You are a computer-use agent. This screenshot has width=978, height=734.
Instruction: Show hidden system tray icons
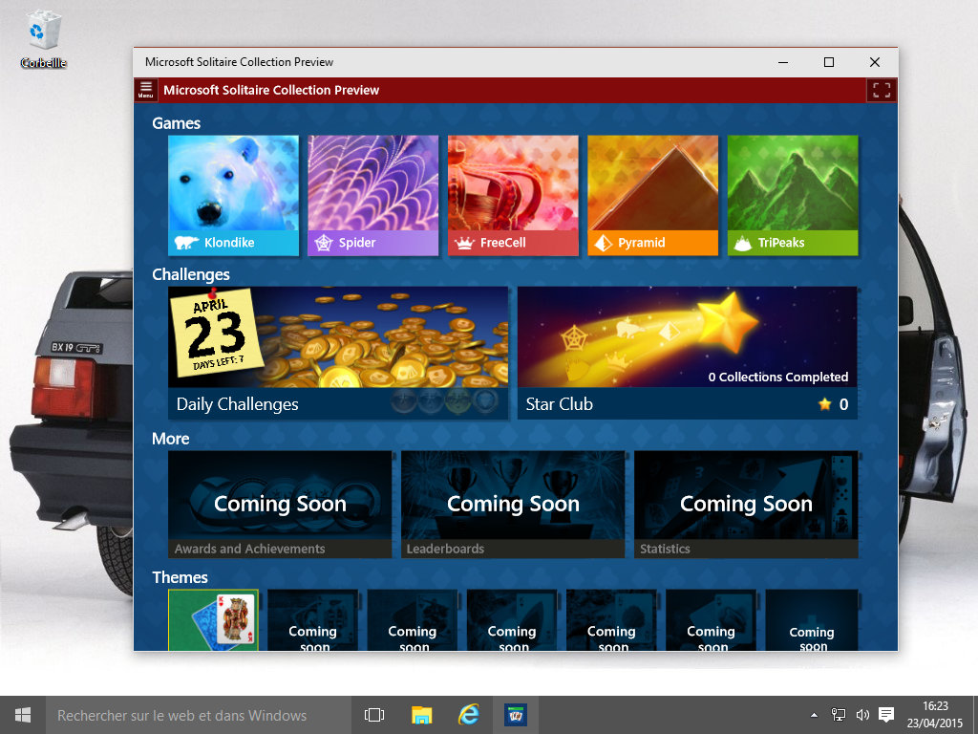point(814,715)
